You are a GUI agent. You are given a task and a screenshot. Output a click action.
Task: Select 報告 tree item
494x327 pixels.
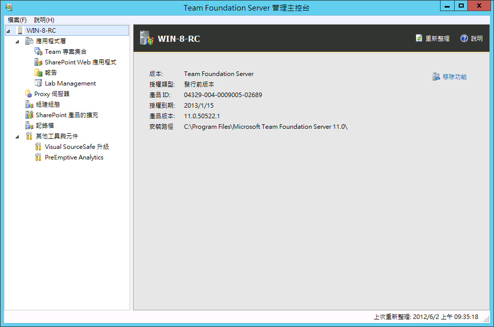pyautogui.click(x=51, y=72)
